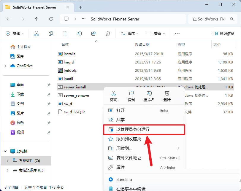Expand the OneDrive tree node
The width and height of the screenshot is (241, 191).
pos(5,66)
